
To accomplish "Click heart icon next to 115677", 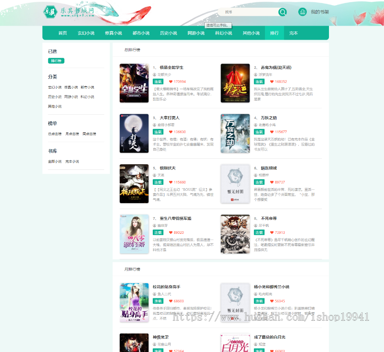I will click(x=272, y=132).
